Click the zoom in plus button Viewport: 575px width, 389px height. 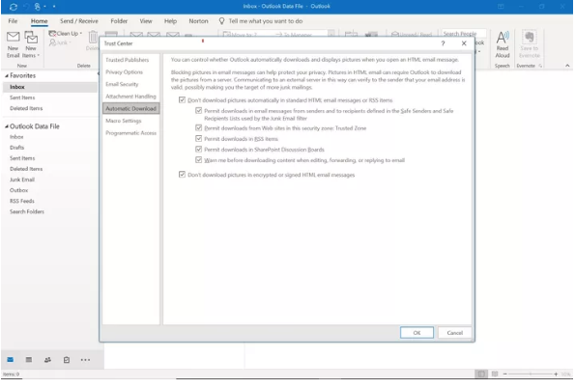(556, 374)
